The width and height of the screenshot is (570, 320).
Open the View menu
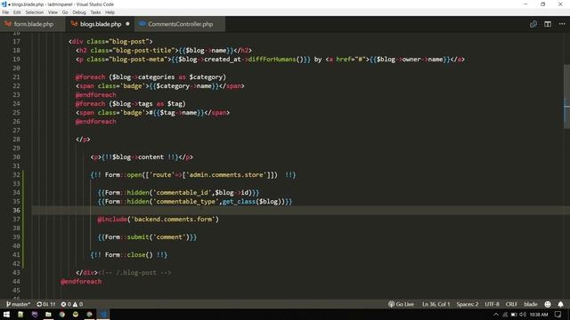(x=53, y=12)
